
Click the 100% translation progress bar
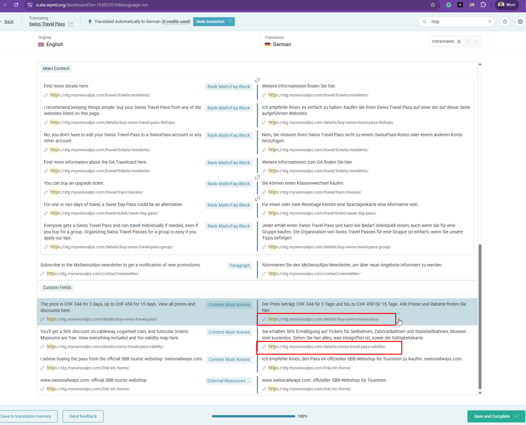(x=253, y=416)
